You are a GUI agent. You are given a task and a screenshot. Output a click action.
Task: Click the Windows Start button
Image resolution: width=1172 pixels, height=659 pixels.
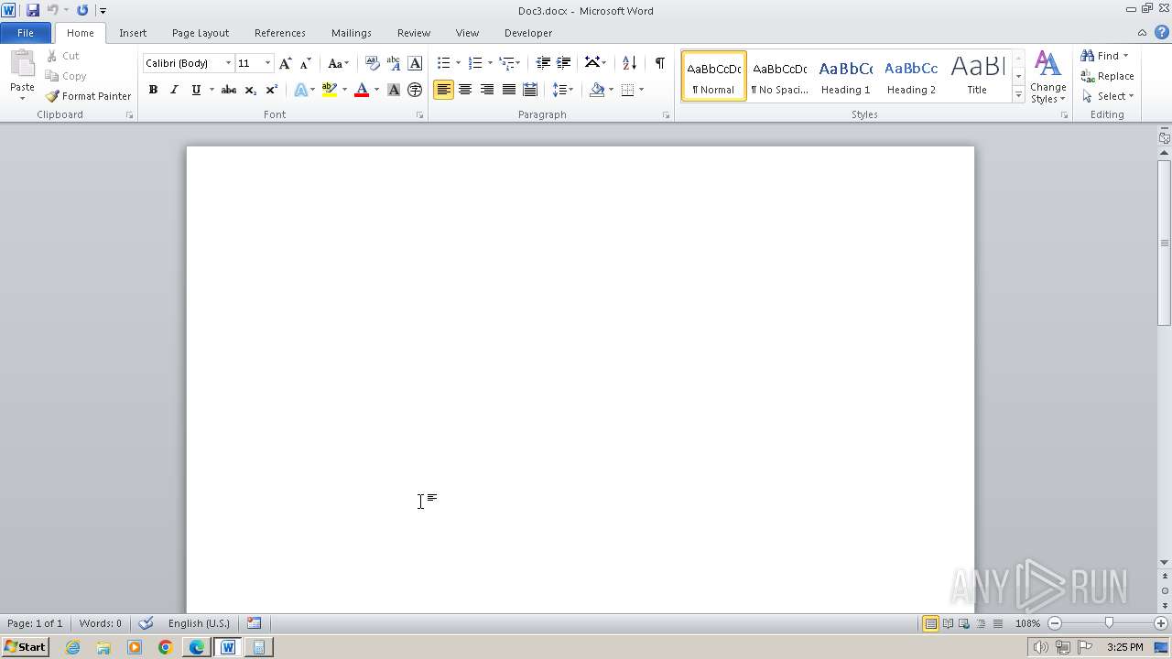tap(25, 647)
